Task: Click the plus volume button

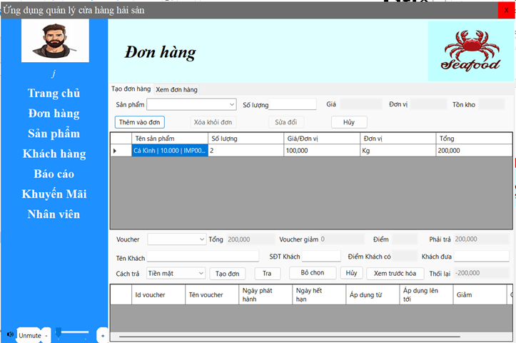Action: tap(102, 335)
